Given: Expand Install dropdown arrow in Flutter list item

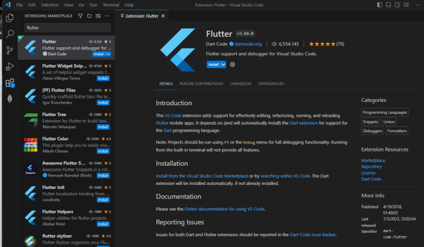Looking at the screenshot, I should [x=108, y=54].
